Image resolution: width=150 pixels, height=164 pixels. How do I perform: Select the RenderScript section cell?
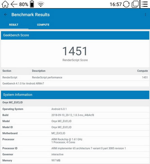10,78
